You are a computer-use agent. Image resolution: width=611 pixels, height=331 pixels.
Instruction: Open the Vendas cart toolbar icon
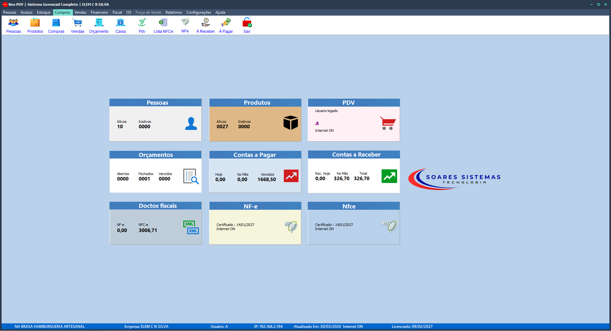pyautogui.click(x=78, y=25)
